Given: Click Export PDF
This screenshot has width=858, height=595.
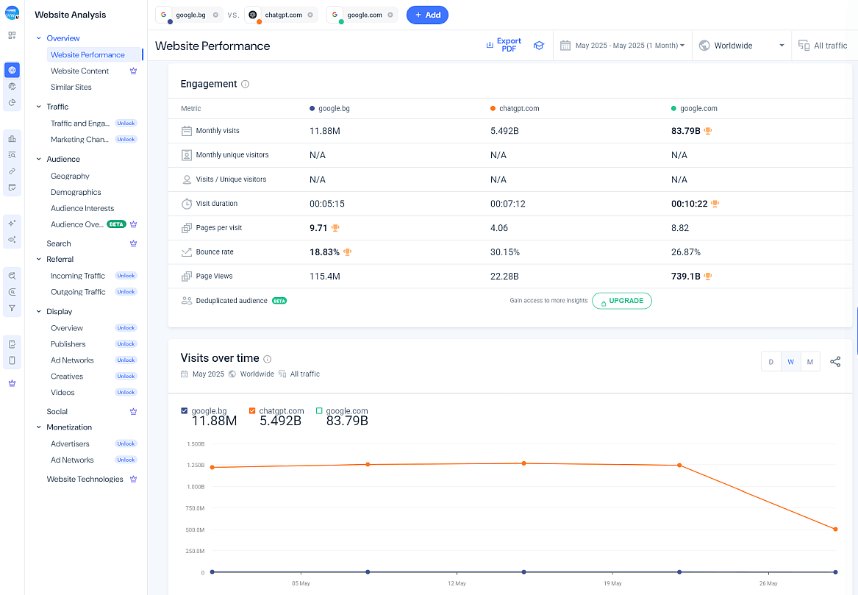Looking at the screenshot, I should click(x=504, y=45).
